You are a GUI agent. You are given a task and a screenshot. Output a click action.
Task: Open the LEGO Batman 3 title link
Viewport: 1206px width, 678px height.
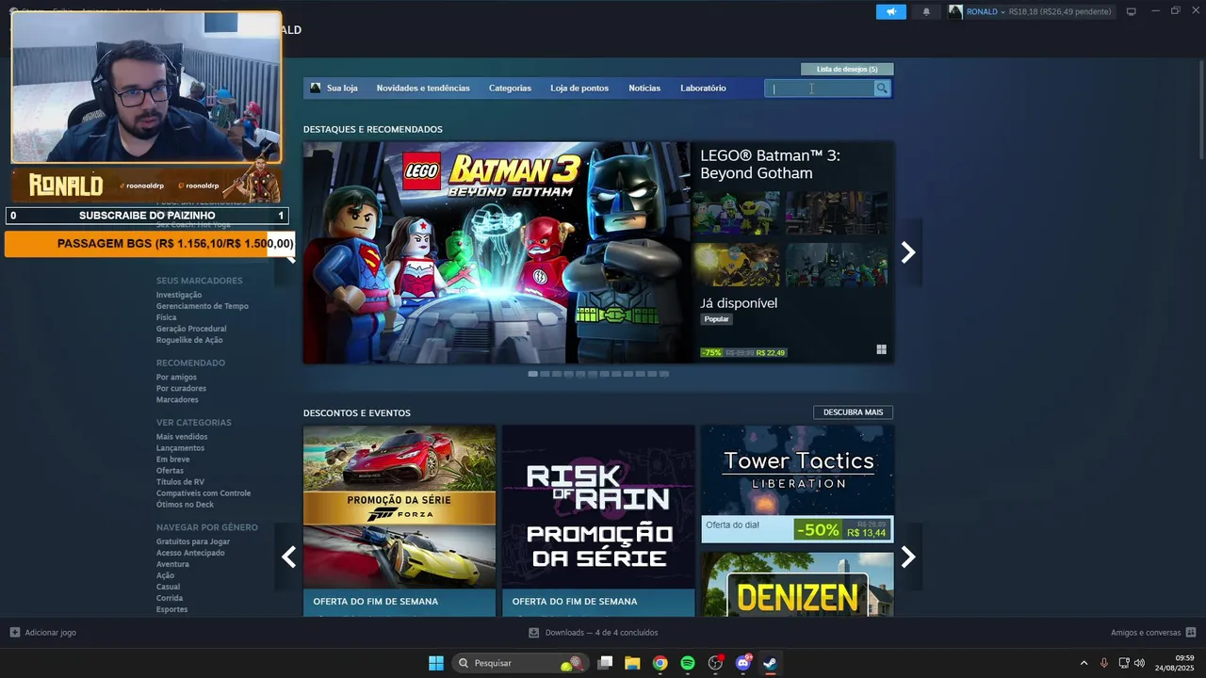pos(770,164)
